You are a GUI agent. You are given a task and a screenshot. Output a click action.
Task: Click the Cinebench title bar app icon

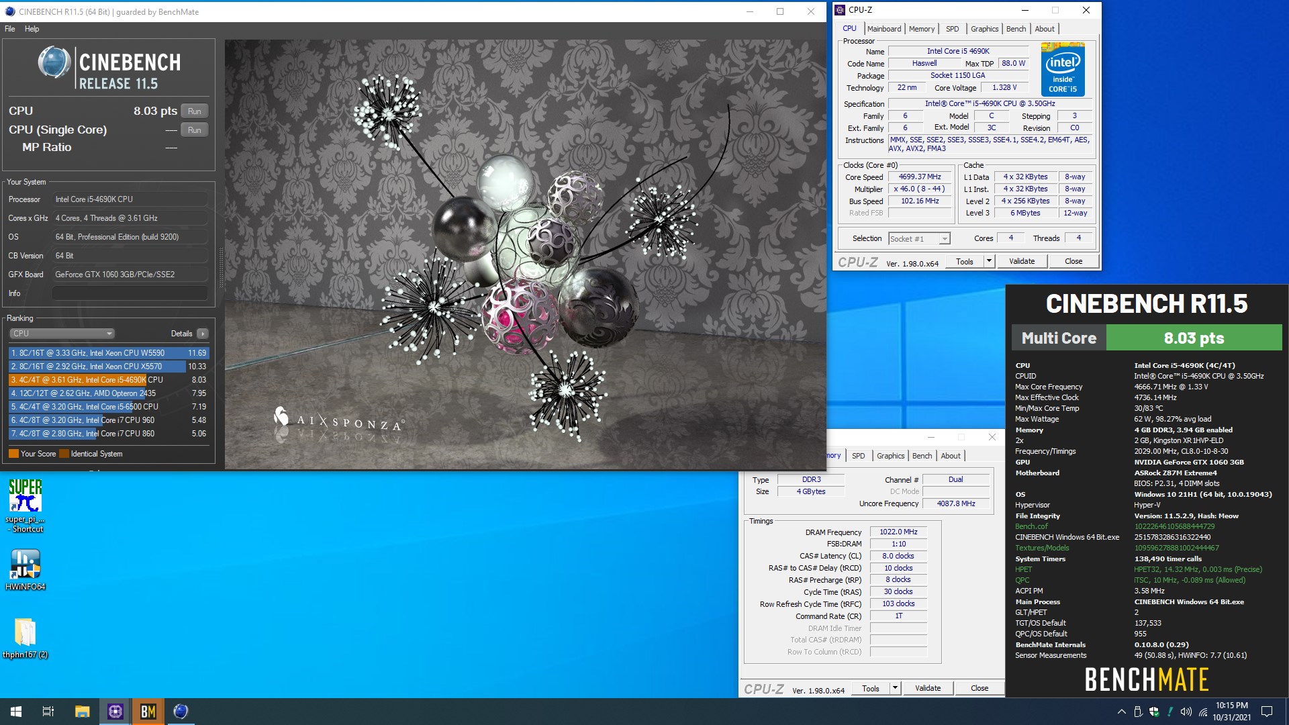click(x=9, y=11)
